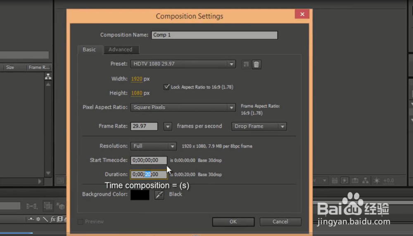The width and height of the screenshot is (413, 236).
Task: Click the trash icon to delete preset
Action: (x=256, y=64)
